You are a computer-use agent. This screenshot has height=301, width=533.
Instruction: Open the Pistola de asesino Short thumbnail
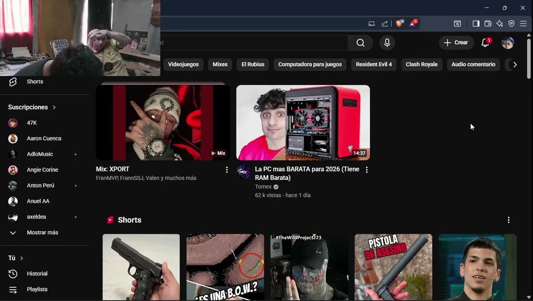point(393,267)
